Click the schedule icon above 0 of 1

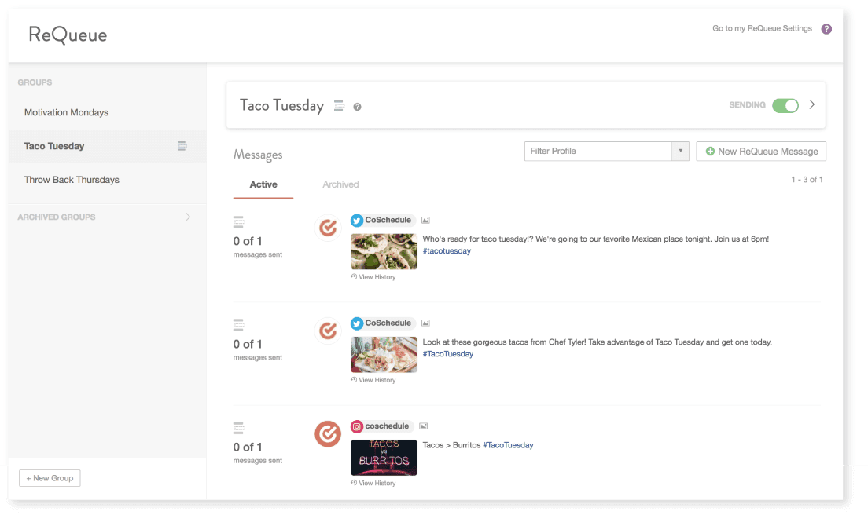[x=238, y=222]
